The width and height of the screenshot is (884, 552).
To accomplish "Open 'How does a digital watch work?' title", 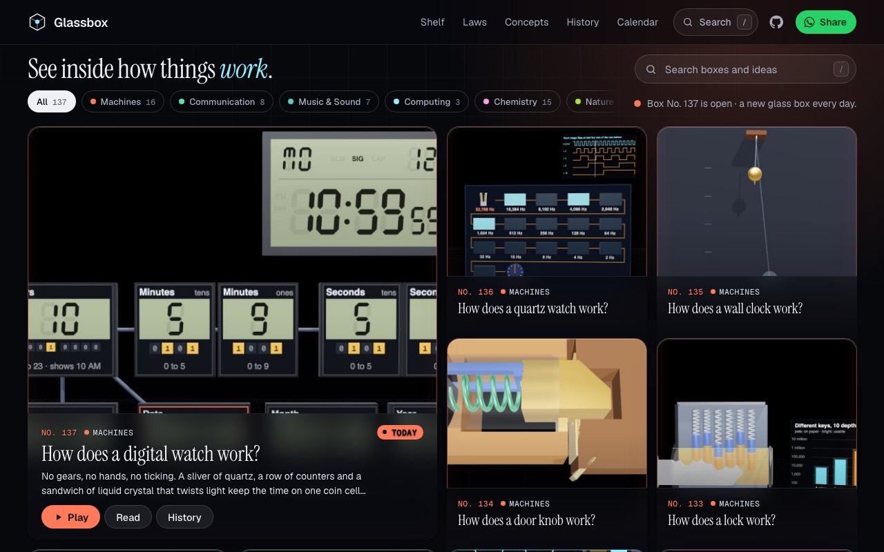I will pos(151,453).
